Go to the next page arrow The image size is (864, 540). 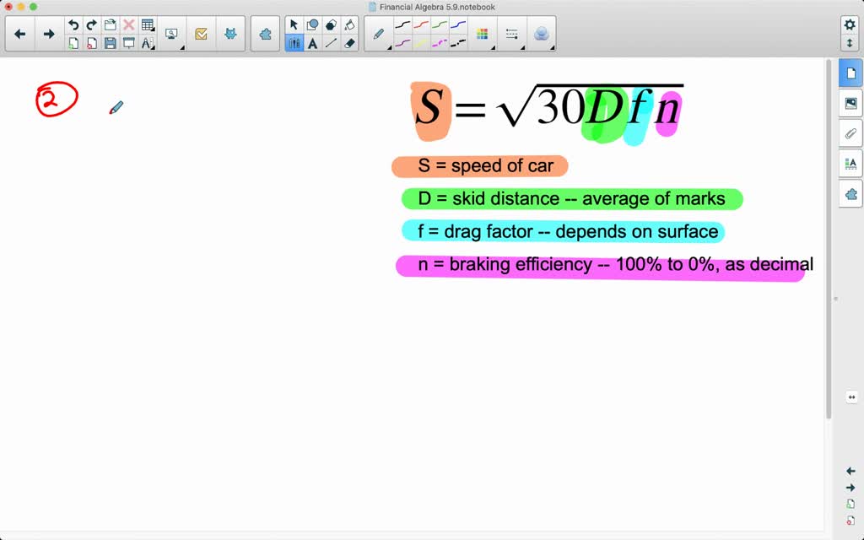[x=49, y=34]
